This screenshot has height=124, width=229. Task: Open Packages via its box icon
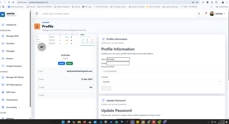[3, 51]
